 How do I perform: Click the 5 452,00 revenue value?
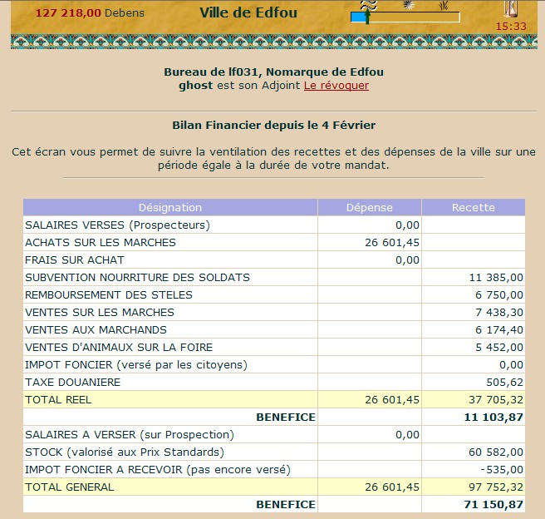click(x=499, y=347)
